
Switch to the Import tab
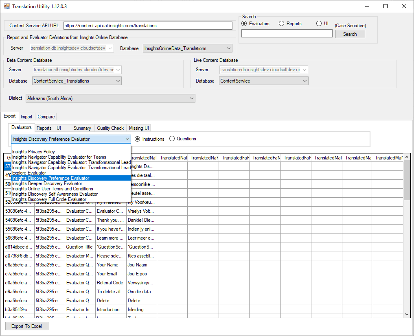tap(26, 117)
